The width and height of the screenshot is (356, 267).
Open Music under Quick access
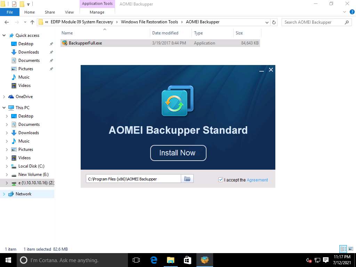tap(24, 77)
